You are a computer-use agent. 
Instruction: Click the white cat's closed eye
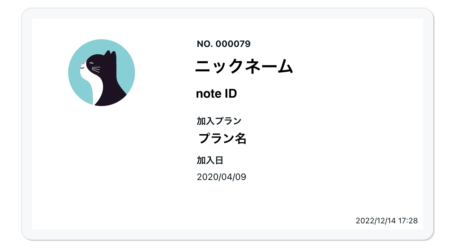92,63
